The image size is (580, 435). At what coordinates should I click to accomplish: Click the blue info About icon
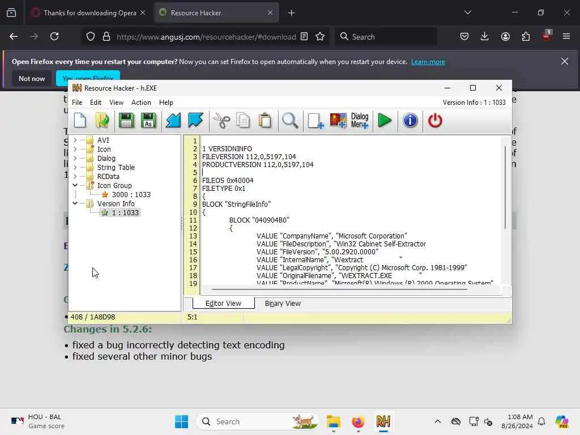tap(410, 121)
